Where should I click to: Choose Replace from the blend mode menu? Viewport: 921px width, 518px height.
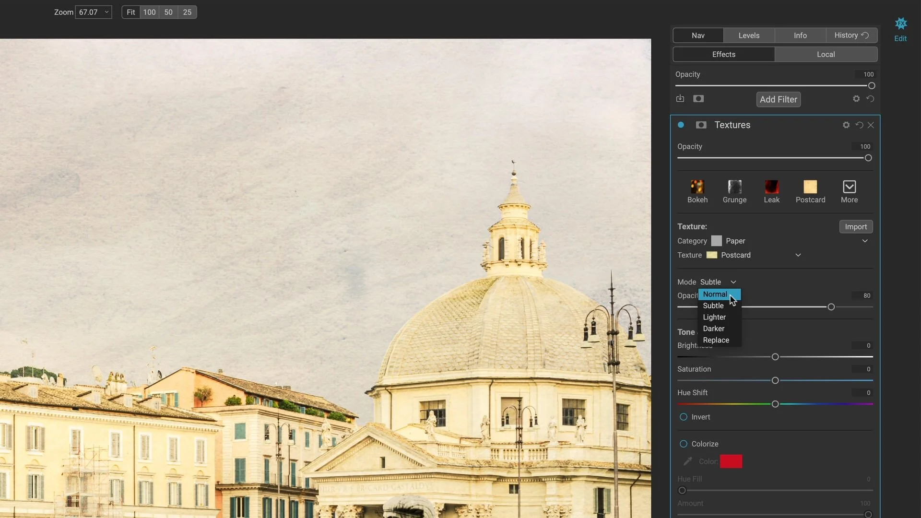coord(716,340)
